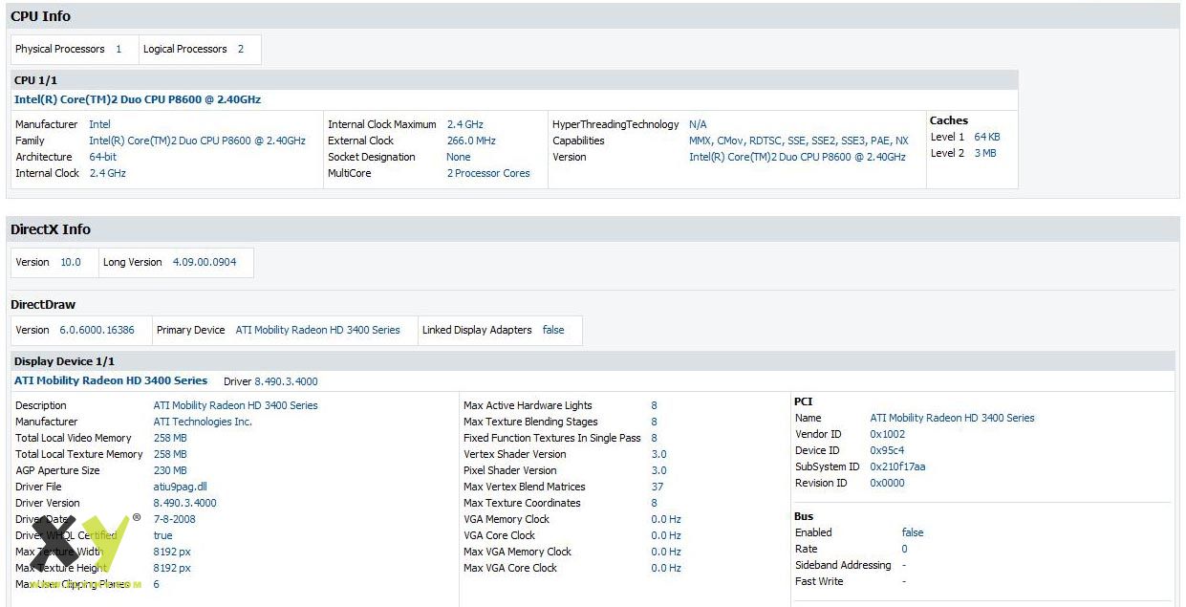Select the Driver Version row value "8.490.3.4000"
The image size is (1186, 607).
(185, 503)
